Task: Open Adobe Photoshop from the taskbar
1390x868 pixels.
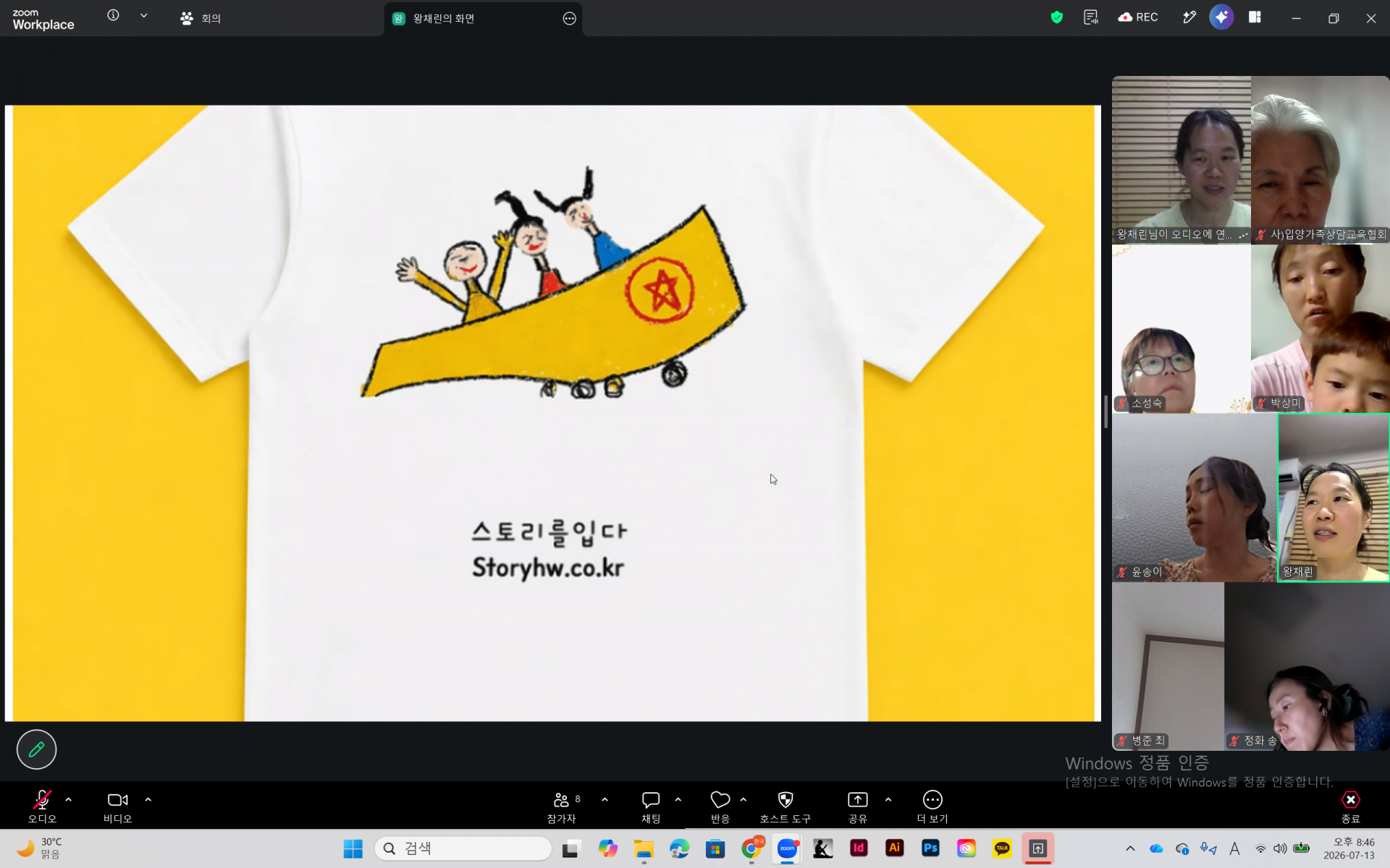Action: 930,848
